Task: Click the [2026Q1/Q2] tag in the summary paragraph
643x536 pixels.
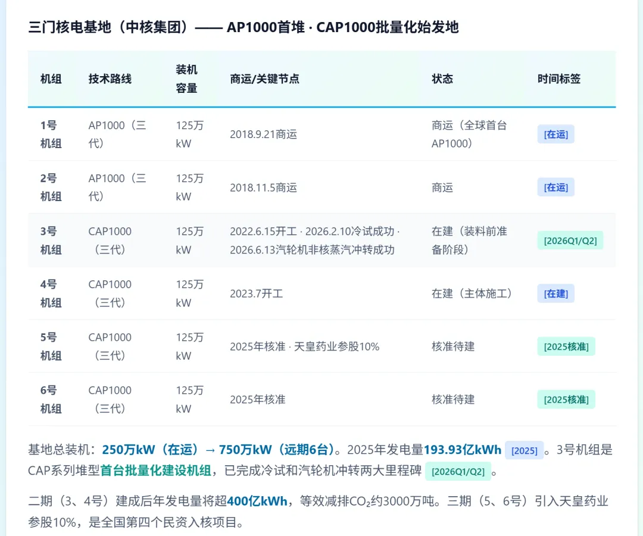Action: click(x=458, y=471)
